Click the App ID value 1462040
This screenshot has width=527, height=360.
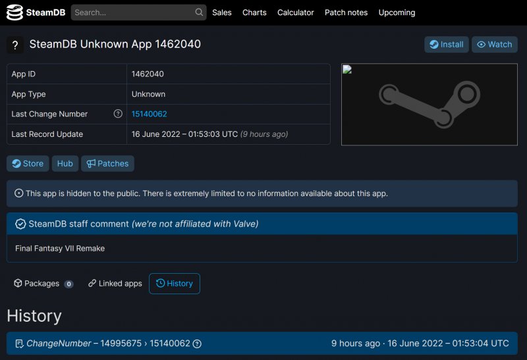point(148,74)
